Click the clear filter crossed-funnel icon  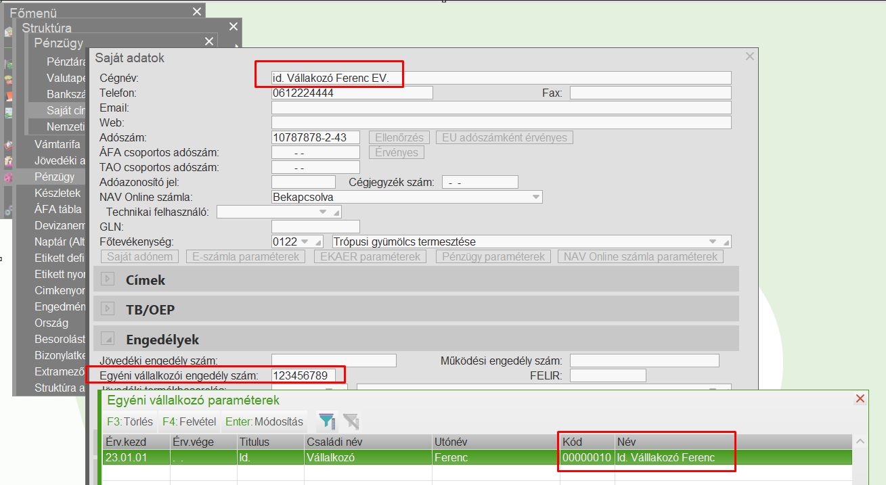(x=351, y=421)
